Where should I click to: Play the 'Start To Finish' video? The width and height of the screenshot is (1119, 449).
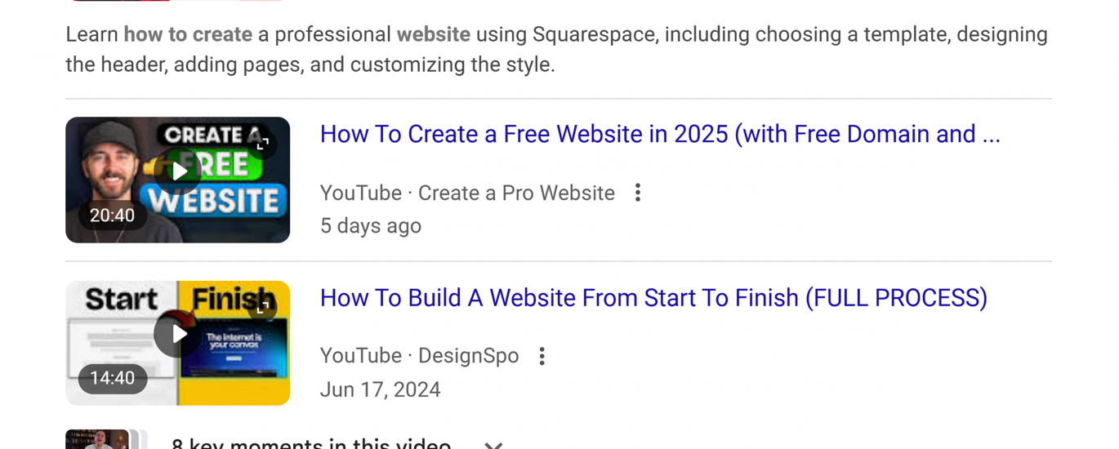pos(178,334)
